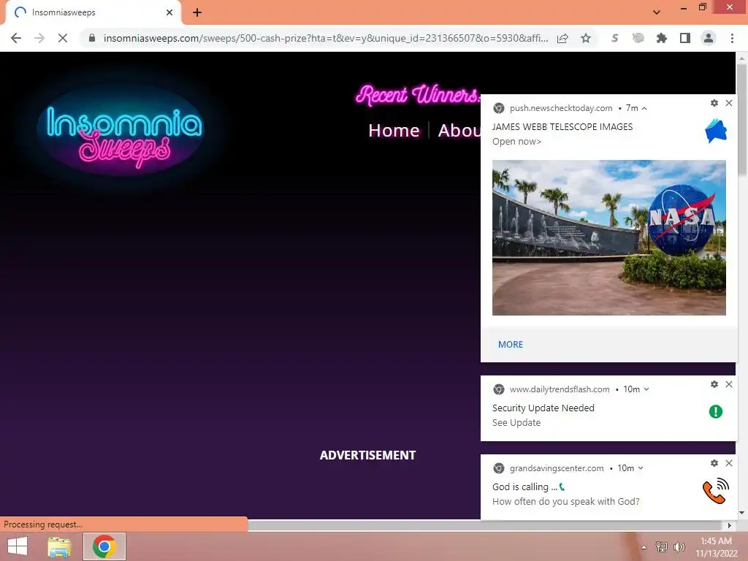Bookmark this page with star icon
Image resolution: width=748 pixels, height=561 pixels.
pos(586,38)
